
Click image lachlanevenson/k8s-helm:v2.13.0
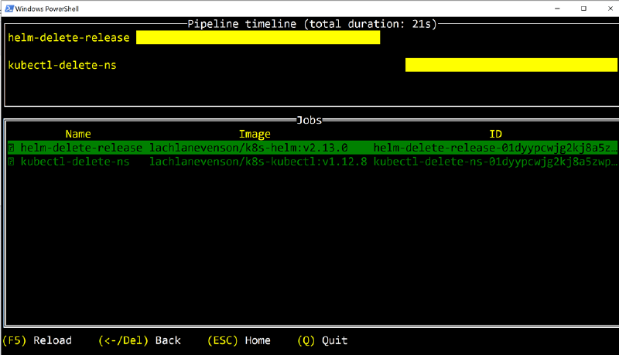(248, 148)
